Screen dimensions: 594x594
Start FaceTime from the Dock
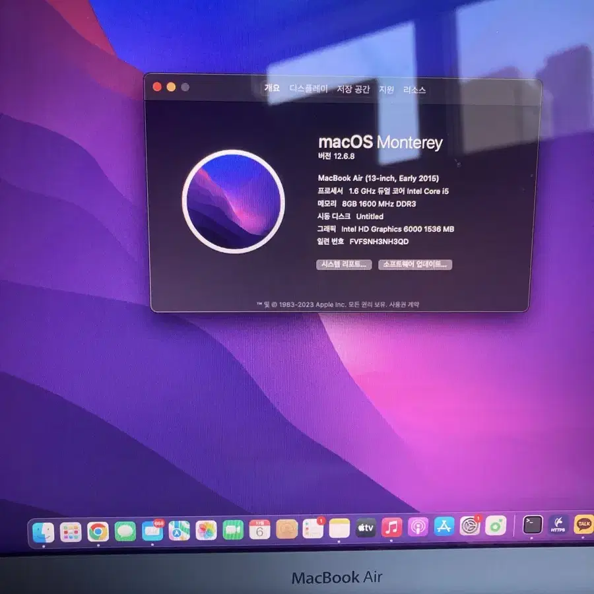click(233, 529)
